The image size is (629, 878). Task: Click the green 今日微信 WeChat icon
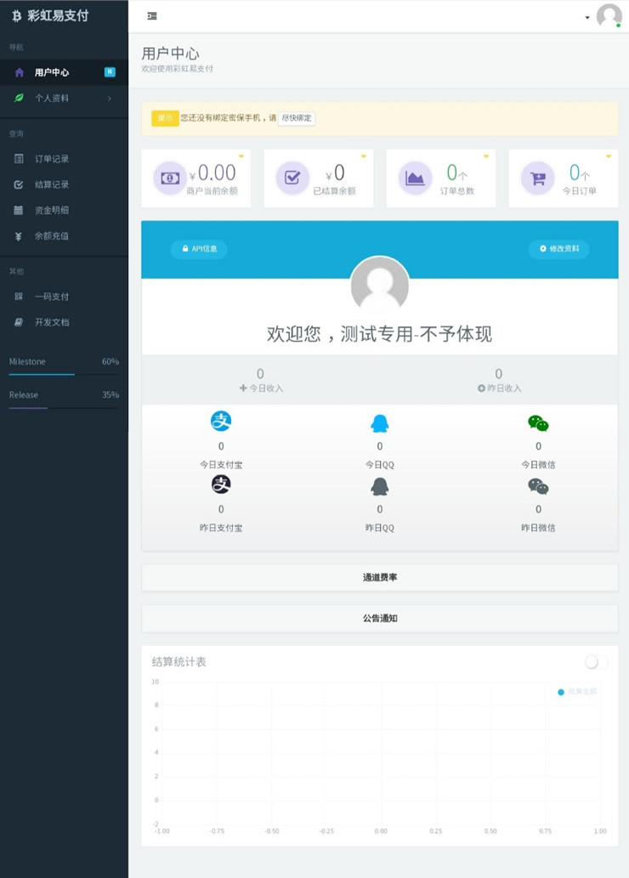[x=538, y=423]
